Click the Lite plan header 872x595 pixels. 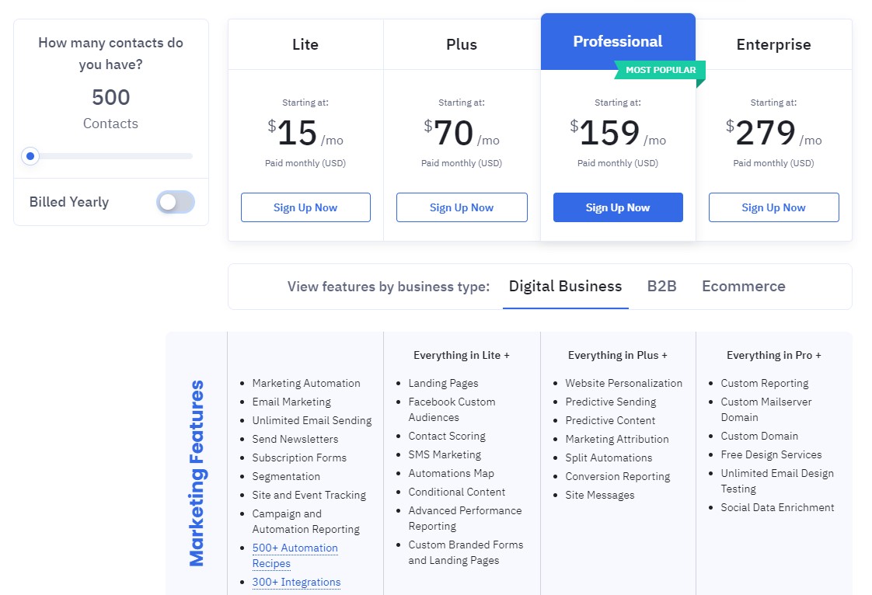305,44
